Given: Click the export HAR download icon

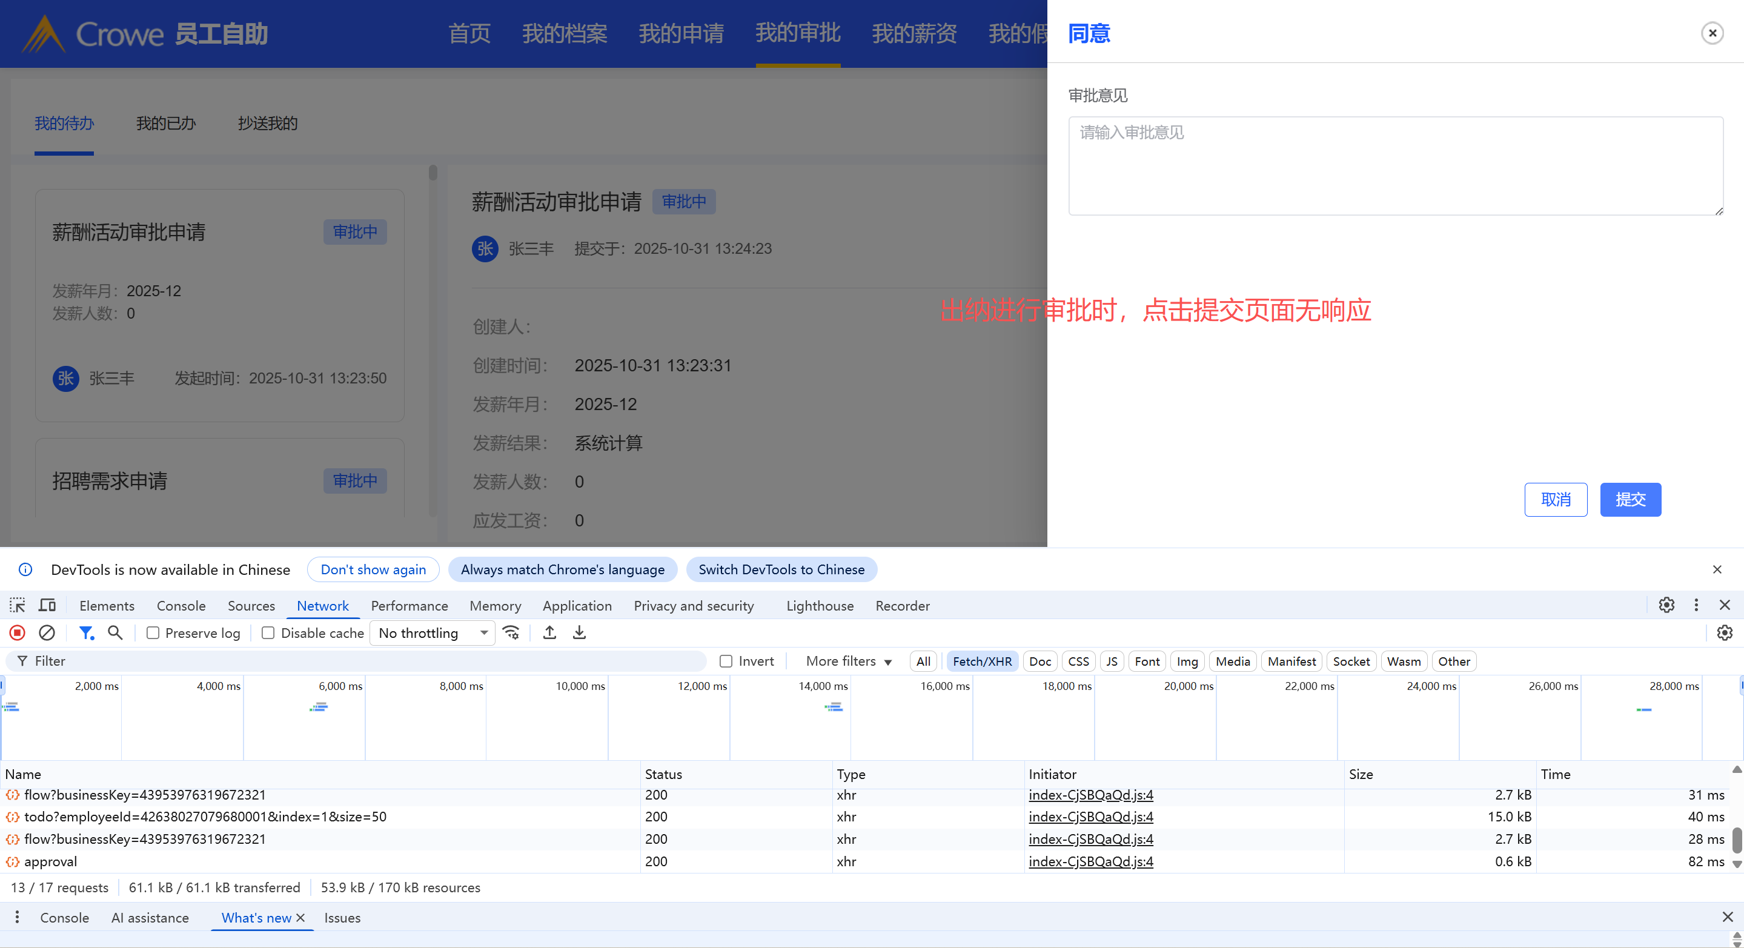Looking at the screenshot, I should coord(580,632).
